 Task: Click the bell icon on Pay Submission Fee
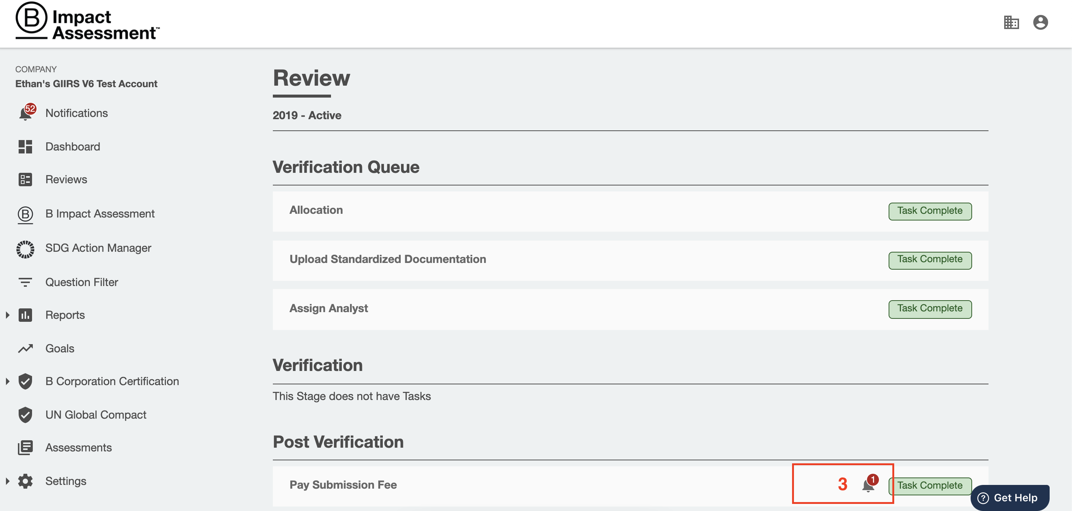868,485
